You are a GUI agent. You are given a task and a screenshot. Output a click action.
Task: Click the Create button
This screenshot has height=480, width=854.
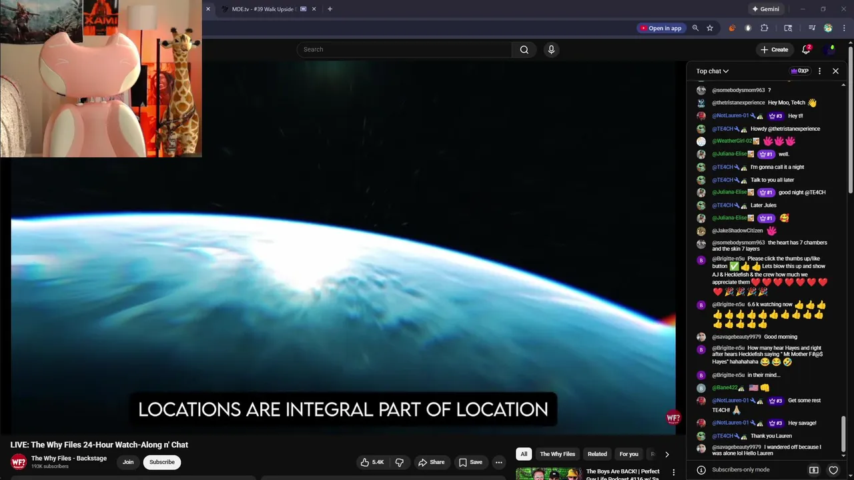pos(775,49)
